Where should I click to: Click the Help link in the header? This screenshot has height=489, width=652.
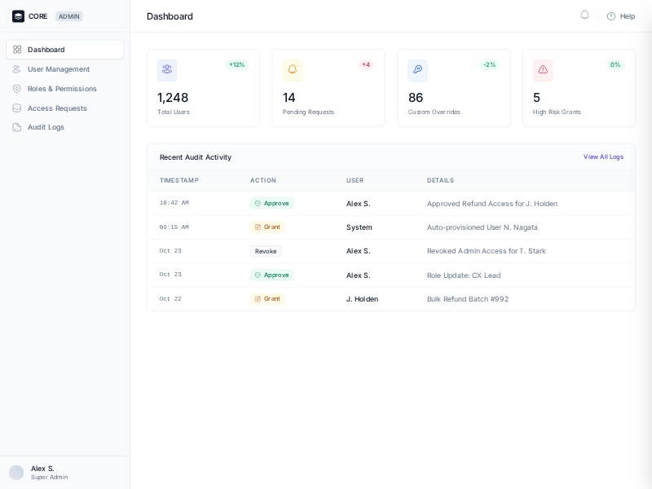click(x=627, y=15)
